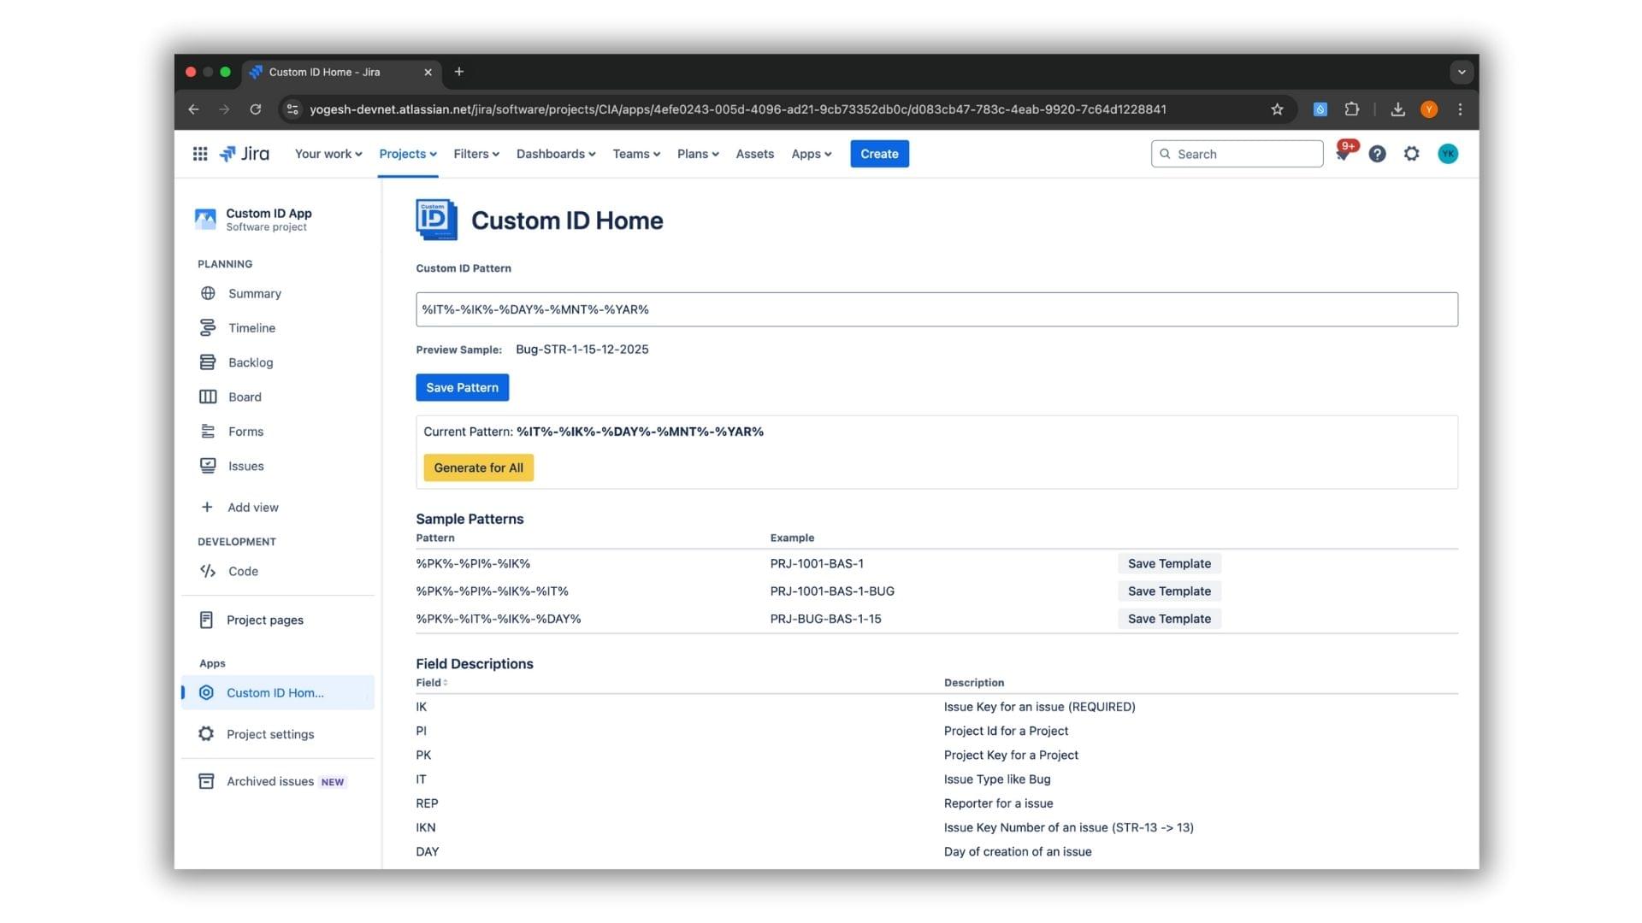Expand the Filters dropdown menu
Viewport: 1642px width, 923px height.
475,154
